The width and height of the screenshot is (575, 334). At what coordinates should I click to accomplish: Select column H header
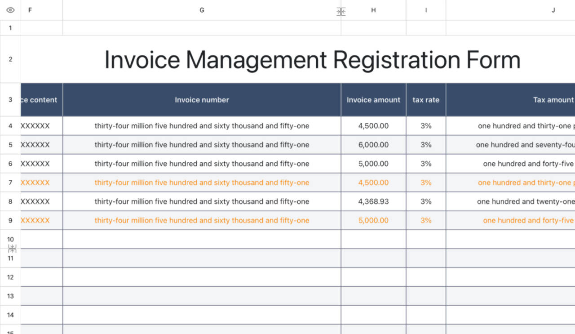[x=373, y=10]
